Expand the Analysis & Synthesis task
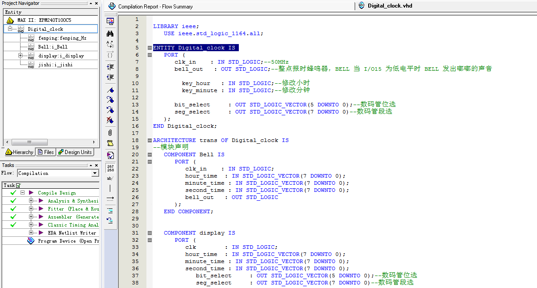The height and width of the screenshot is (288, 537). point(31,201)
